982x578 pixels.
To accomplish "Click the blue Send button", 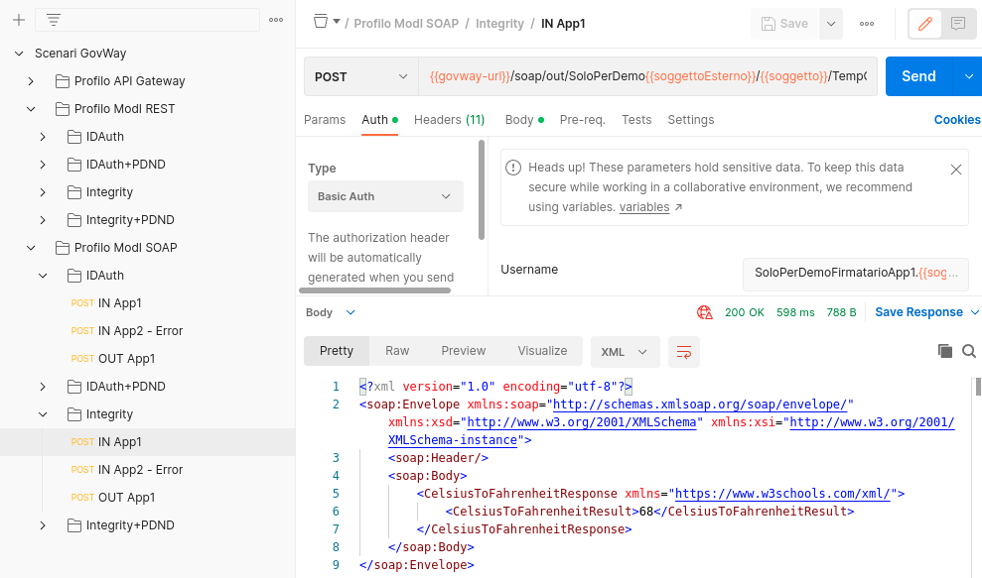I will [918, 76].
